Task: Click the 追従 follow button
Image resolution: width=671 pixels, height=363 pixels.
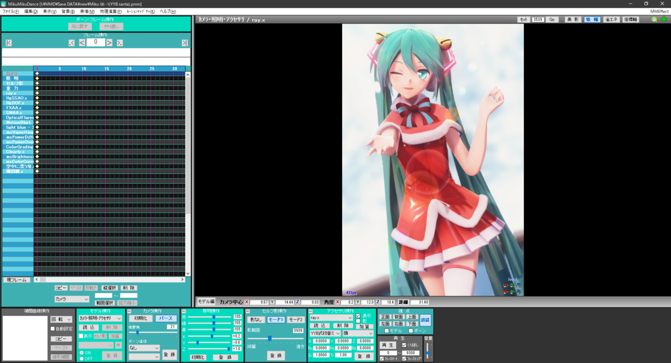Action: [426, 320]
